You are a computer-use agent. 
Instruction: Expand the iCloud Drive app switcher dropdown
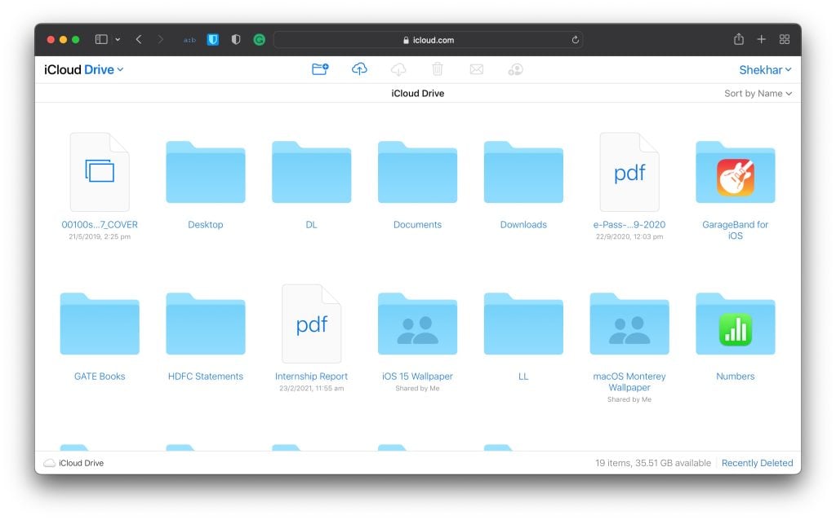point(84,70)
